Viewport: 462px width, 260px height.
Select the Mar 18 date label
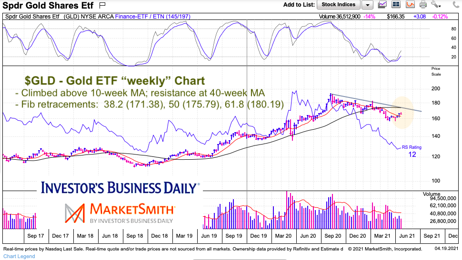click(85, 236)
